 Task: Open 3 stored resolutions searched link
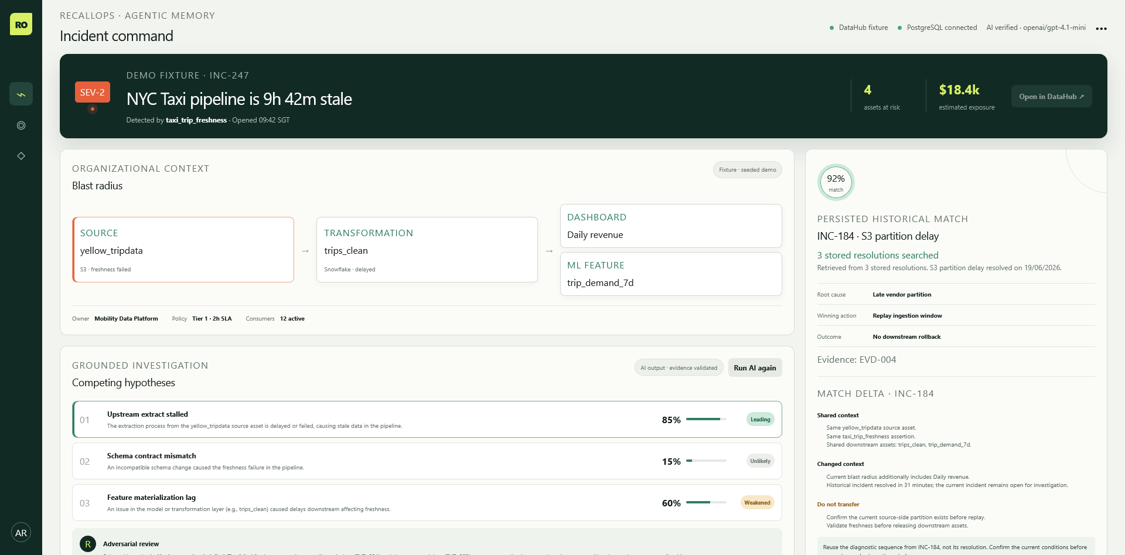(878, 256)
